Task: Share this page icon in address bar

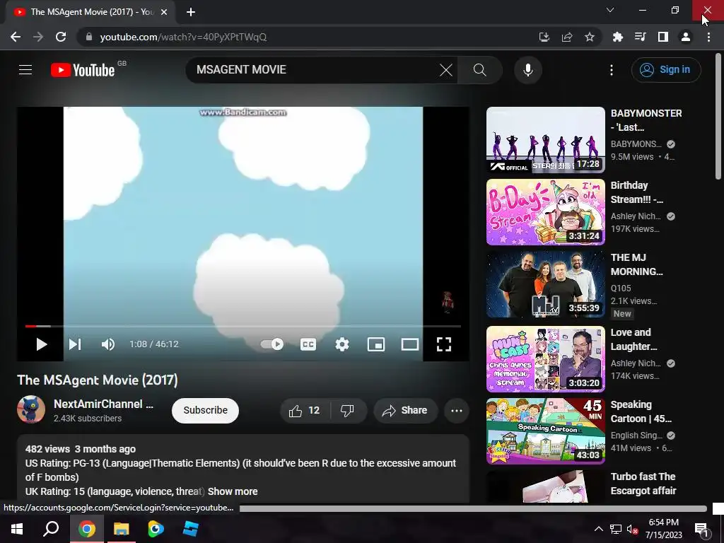Action: [567, 37]
